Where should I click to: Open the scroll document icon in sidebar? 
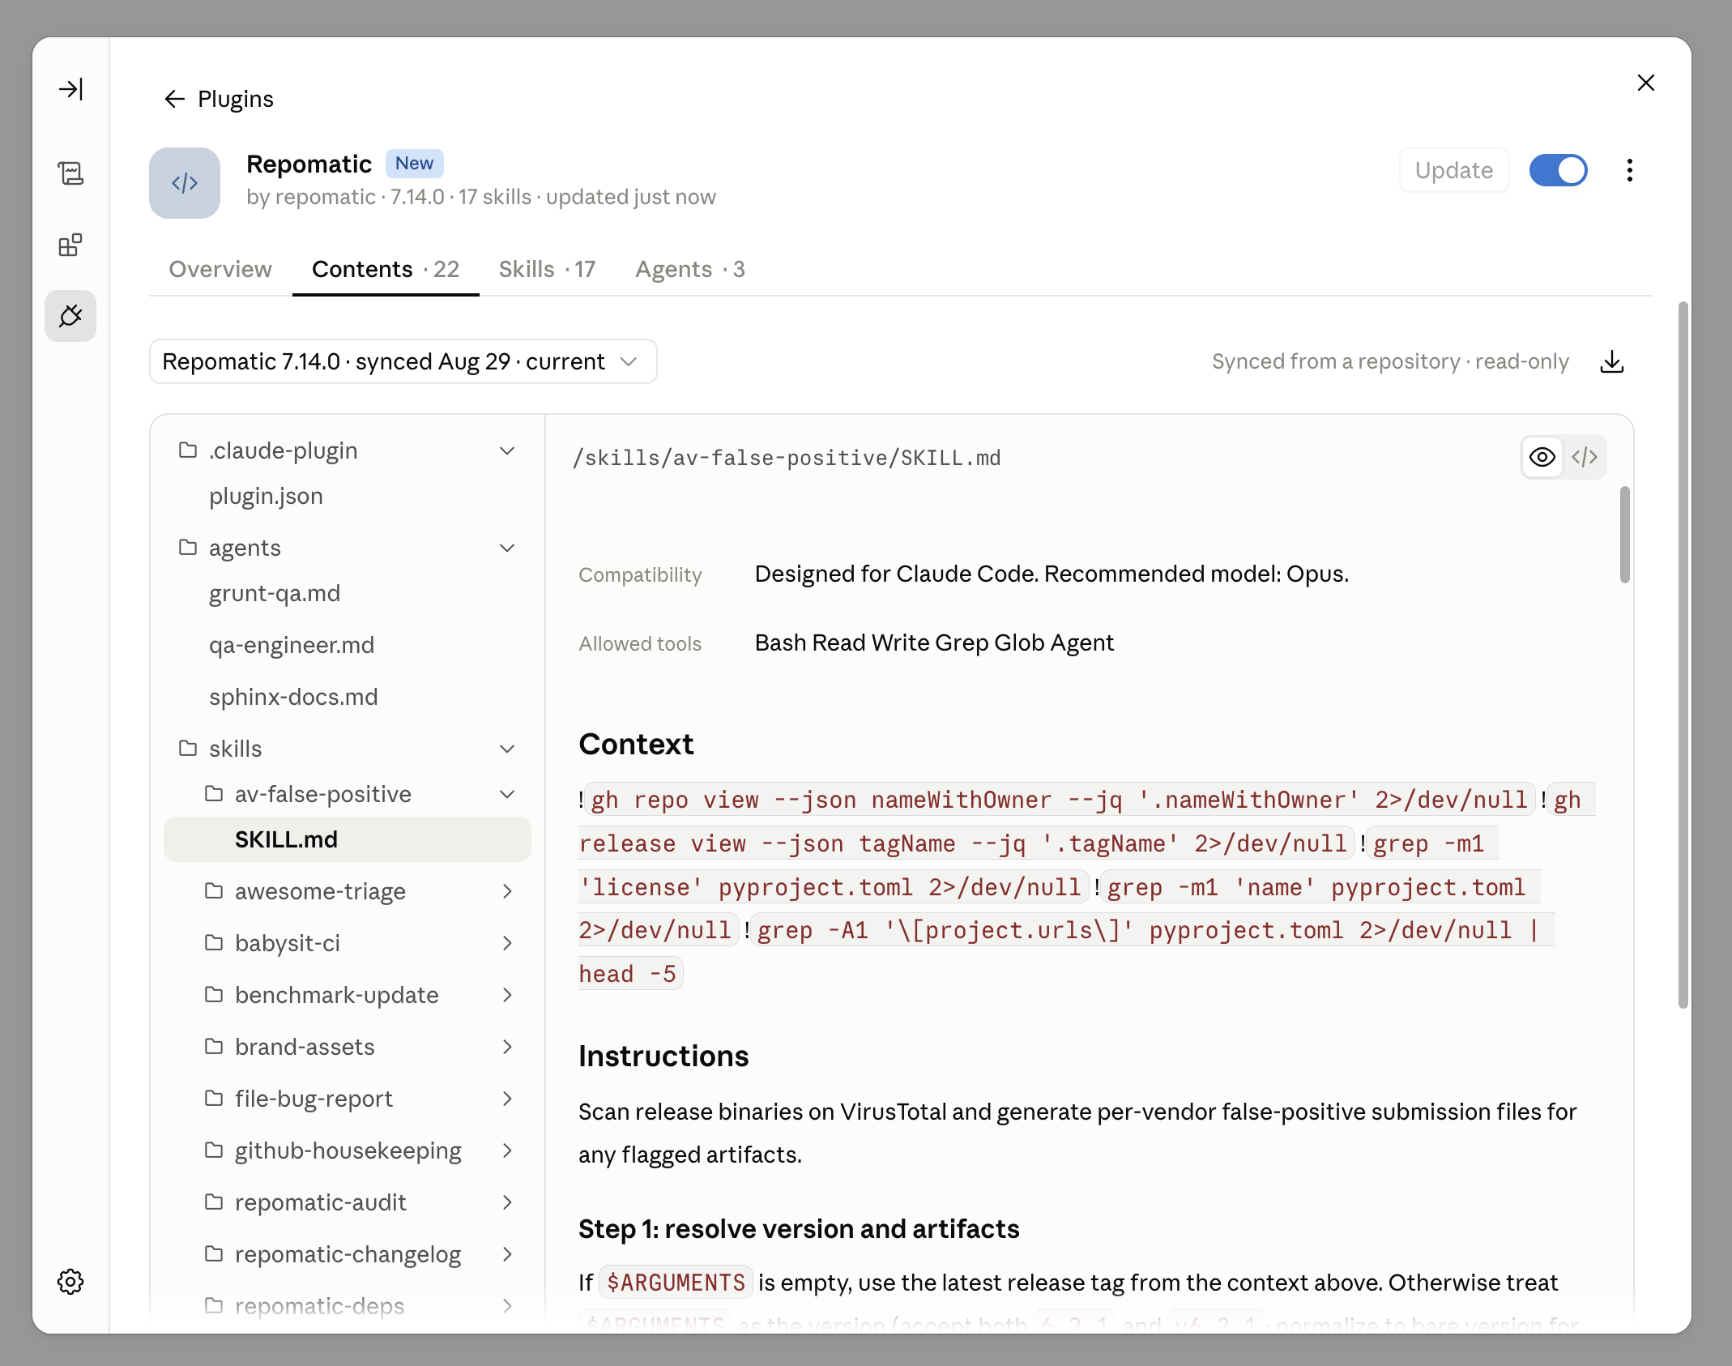tap(71, 173)
